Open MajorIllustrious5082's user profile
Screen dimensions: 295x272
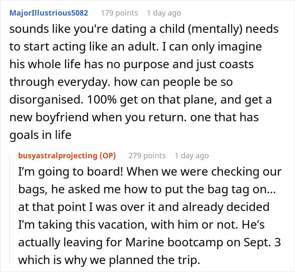[49, 13]
